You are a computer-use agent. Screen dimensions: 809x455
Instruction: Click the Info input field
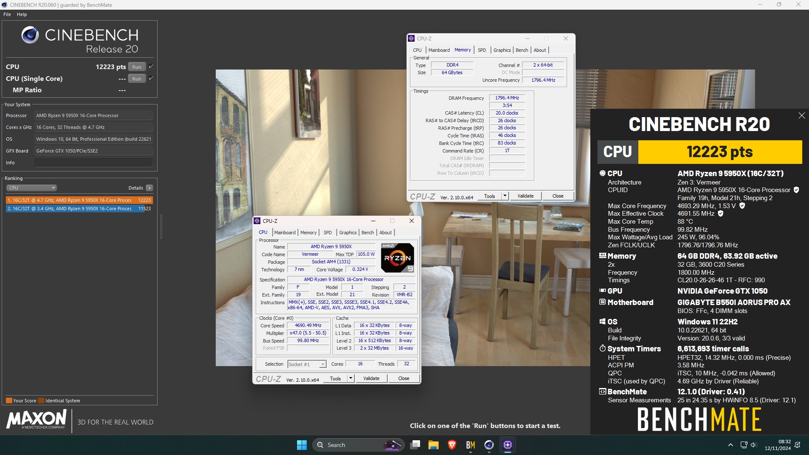[94, 163]
